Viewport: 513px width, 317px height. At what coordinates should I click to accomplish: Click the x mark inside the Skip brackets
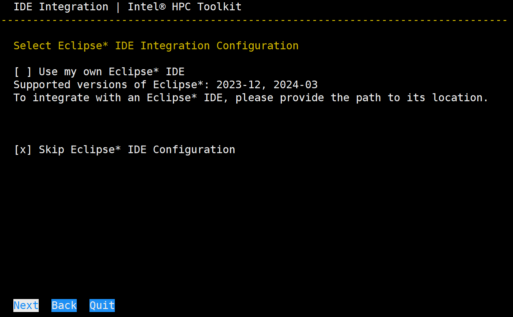pos(23,150)
